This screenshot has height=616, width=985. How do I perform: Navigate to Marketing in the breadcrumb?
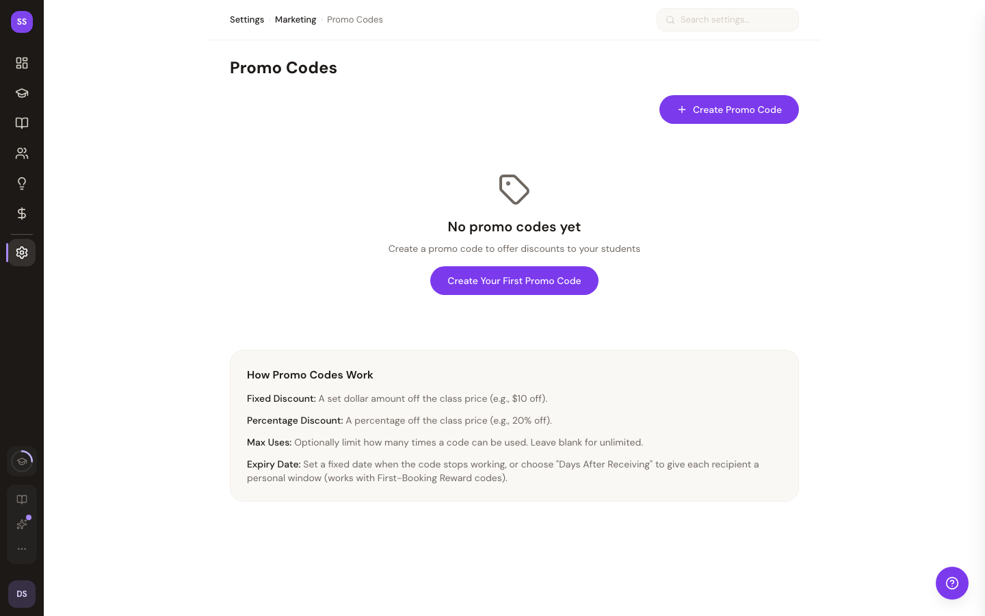(295, 20)
